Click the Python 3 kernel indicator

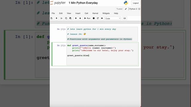click(x=133, y=9)
